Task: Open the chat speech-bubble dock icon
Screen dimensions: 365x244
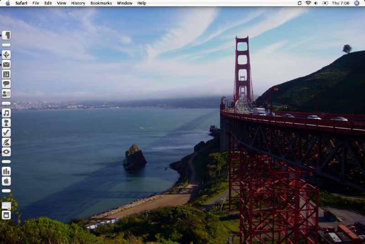Action: tap(6, 84)
